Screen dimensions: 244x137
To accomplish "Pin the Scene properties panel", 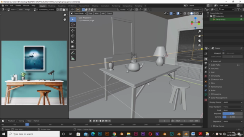I will point(241,48).
